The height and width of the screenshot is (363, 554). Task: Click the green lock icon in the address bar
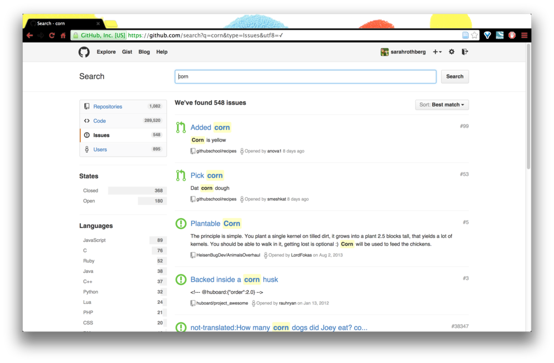[75, 35]
